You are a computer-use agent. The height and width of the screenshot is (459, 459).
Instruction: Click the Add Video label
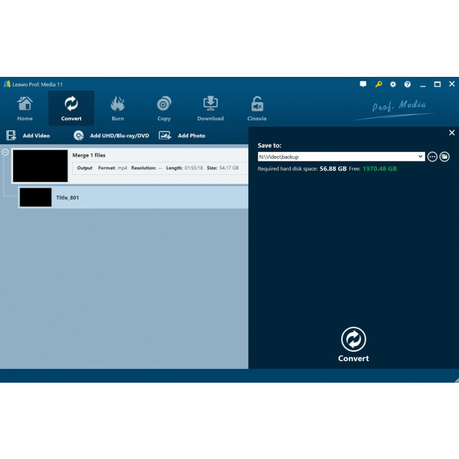point(36,136)
